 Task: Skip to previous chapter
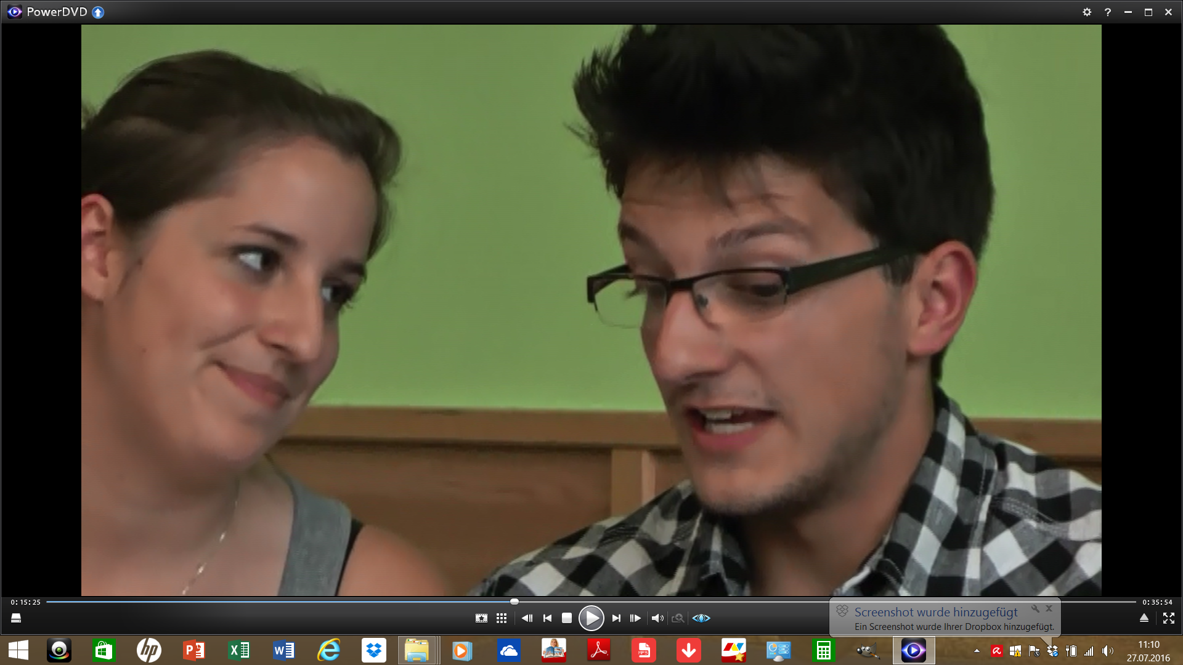pos(547,618)
